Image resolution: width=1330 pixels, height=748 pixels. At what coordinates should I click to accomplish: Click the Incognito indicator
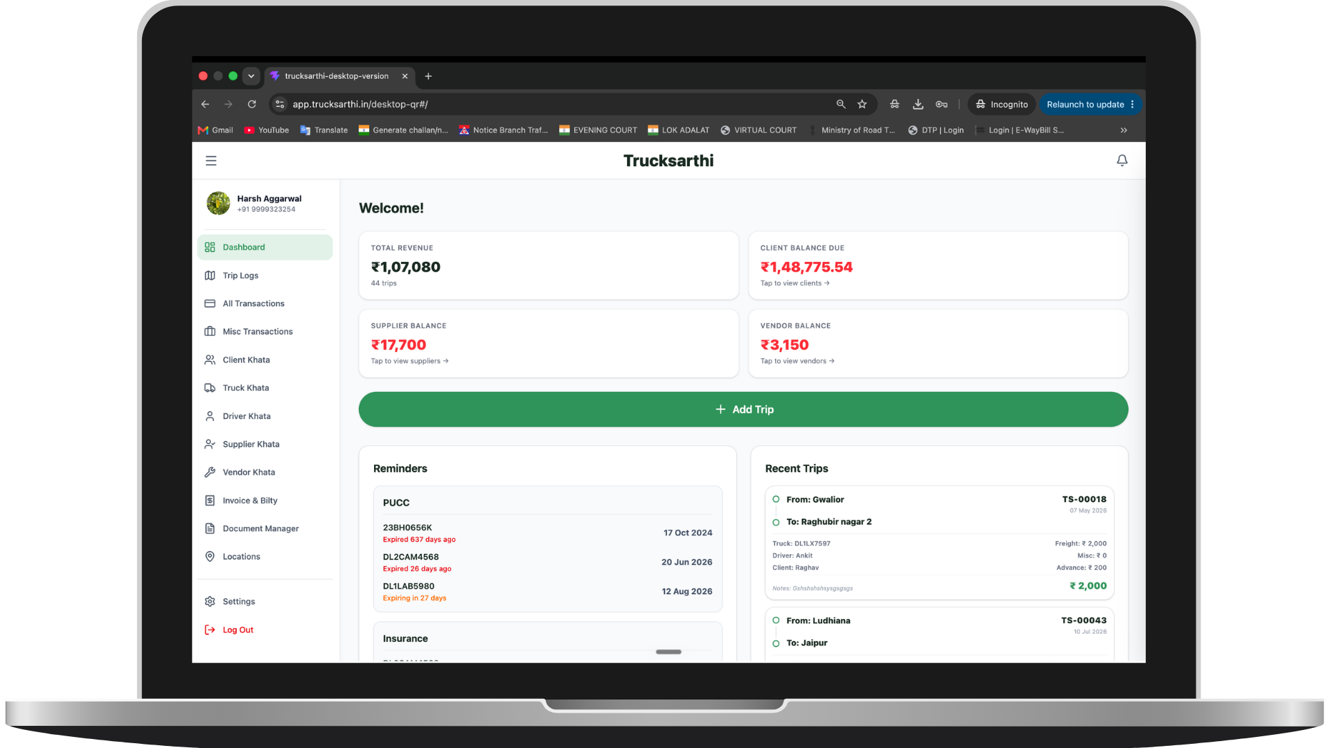(x=1002, y=105)
